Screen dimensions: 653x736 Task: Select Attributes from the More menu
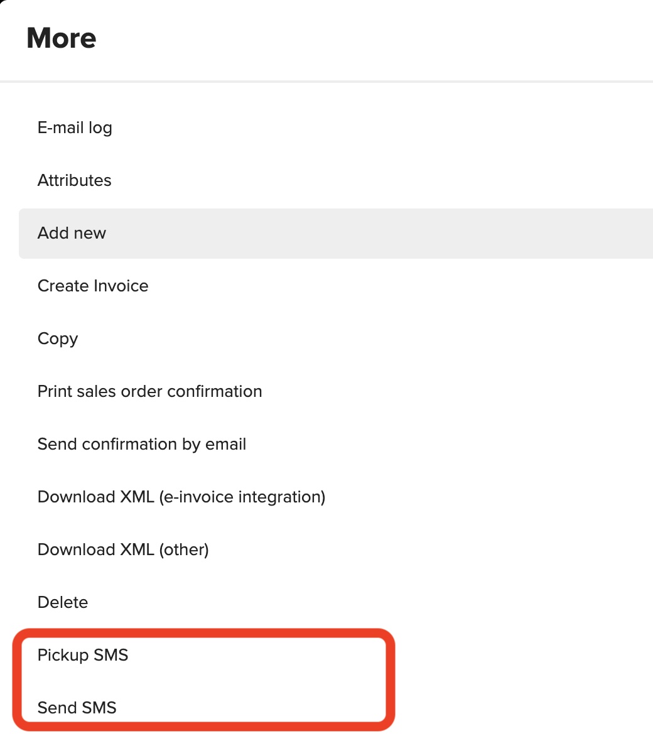tap(74, 180)
